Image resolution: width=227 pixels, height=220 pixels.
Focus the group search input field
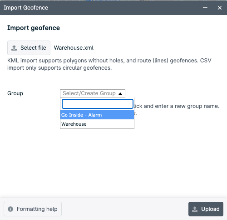[98, 104]
